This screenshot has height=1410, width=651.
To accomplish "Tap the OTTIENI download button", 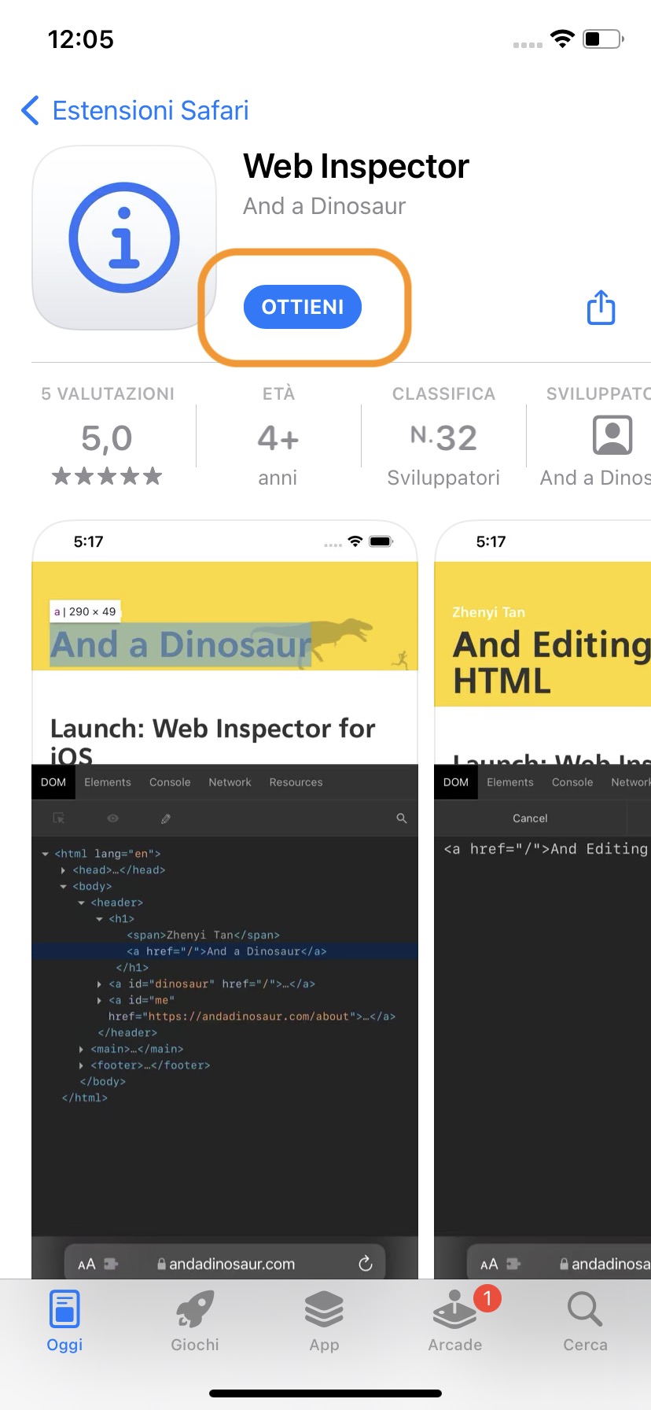I will (303, 307).
